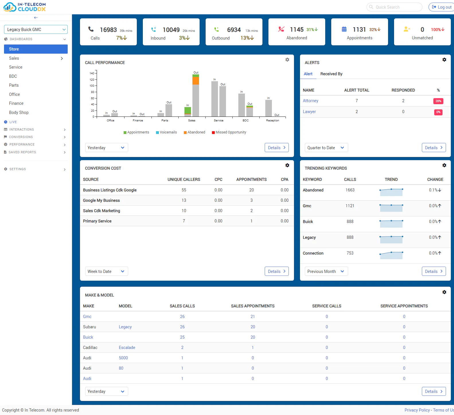Image resolution: width=454 pixels, height=415 pixels.
Task: Open Trending Keywords settings gear
Action: (444, 165)
